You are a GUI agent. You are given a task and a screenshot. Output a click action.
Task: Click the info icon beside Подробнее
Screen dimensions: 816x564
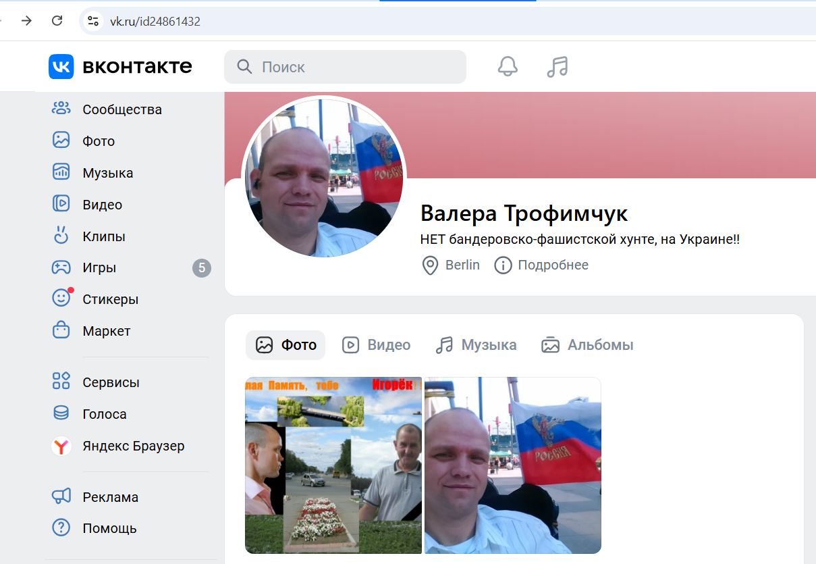point(503,265)
